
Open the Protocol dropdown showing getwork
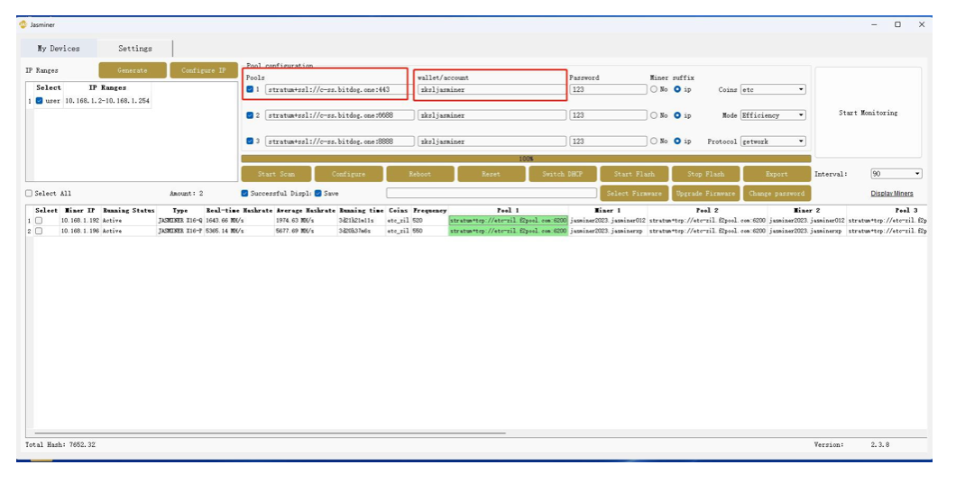point(773,141)
